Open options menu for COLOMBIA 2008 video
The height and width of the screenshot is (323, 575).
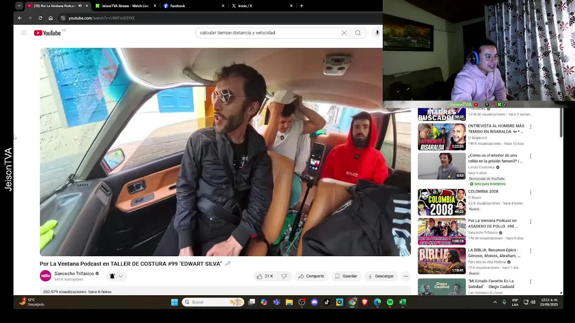tap(531, 192)
